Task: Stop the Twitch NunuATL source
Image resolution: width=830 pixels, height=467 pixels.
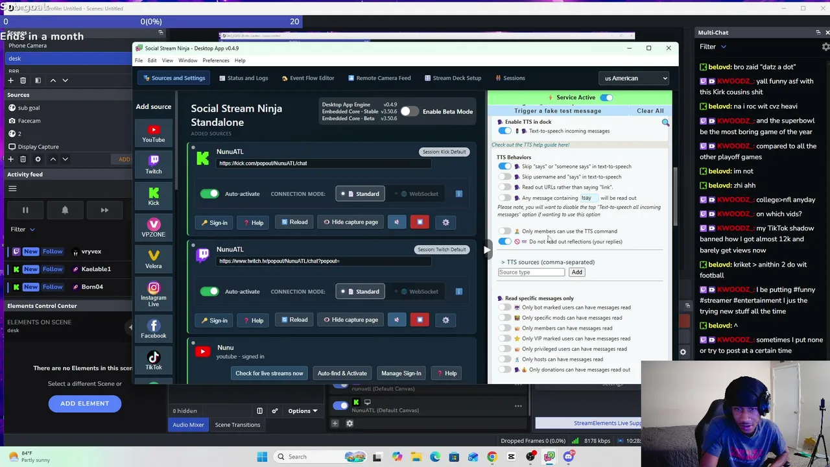Action: click(420, 320)
